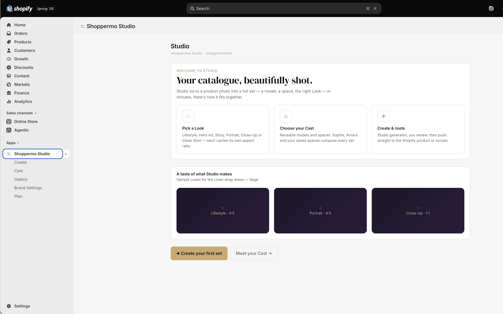Click the Markets globe icon
Viewport: 503px width, 314px height.
click(x=9, y=85)
